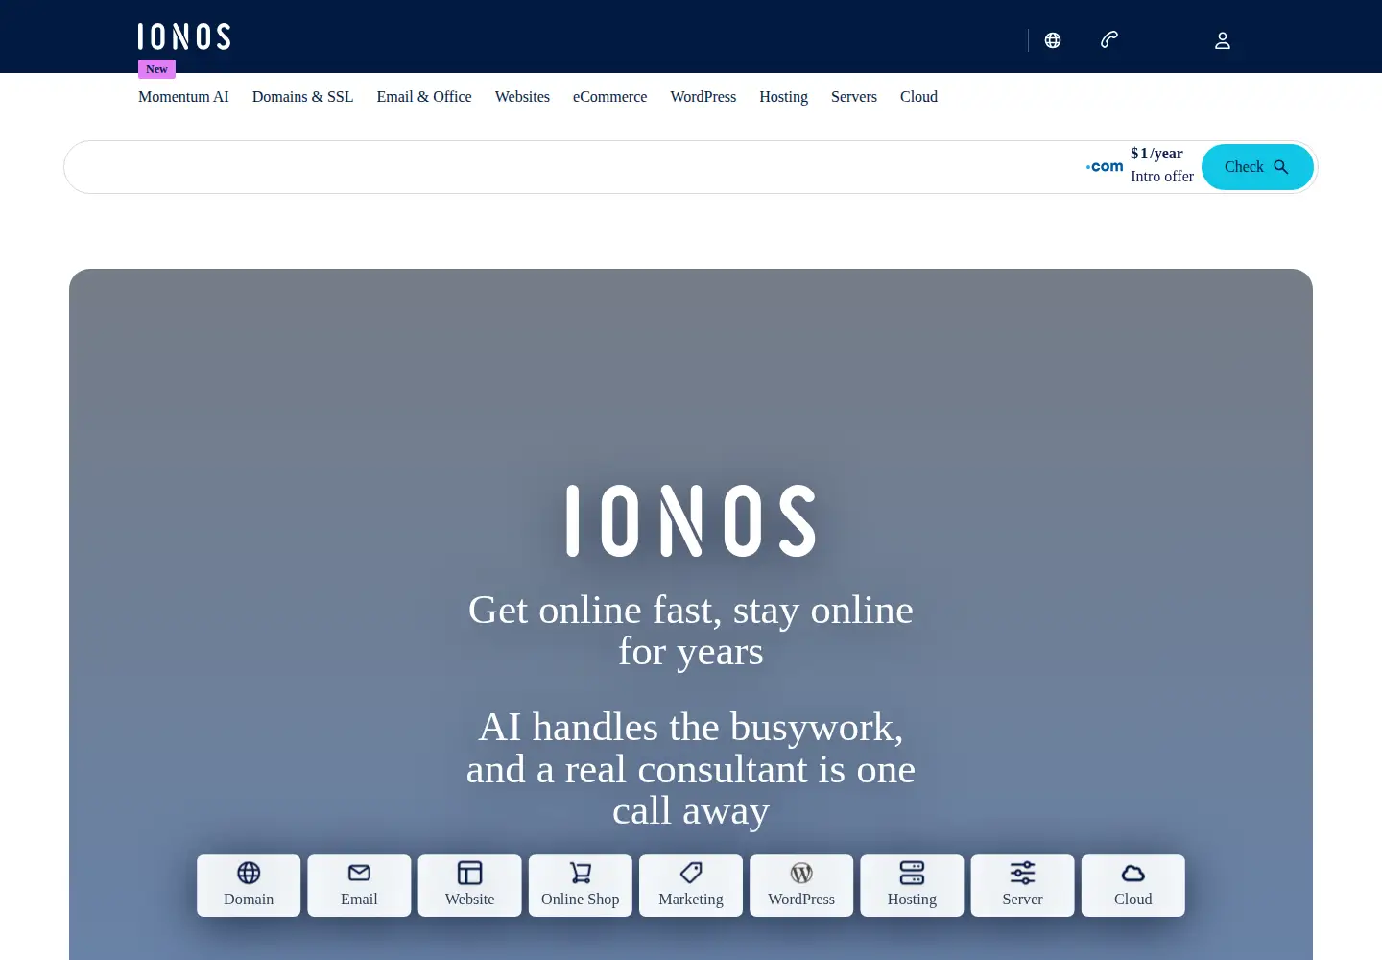Image resolution: width=1382 pixels, height=960 pixels.
Task: Select the Email envelope tile
Action: [359, 885]
